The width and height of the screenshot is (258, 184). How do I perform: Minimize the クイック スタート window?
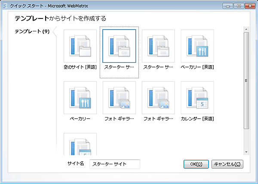point(228,6)
